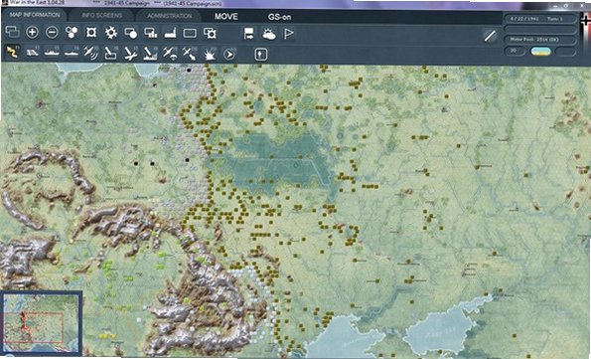
Task: Select the air transfer plane-arrow icon
Action: pos(189,54)
